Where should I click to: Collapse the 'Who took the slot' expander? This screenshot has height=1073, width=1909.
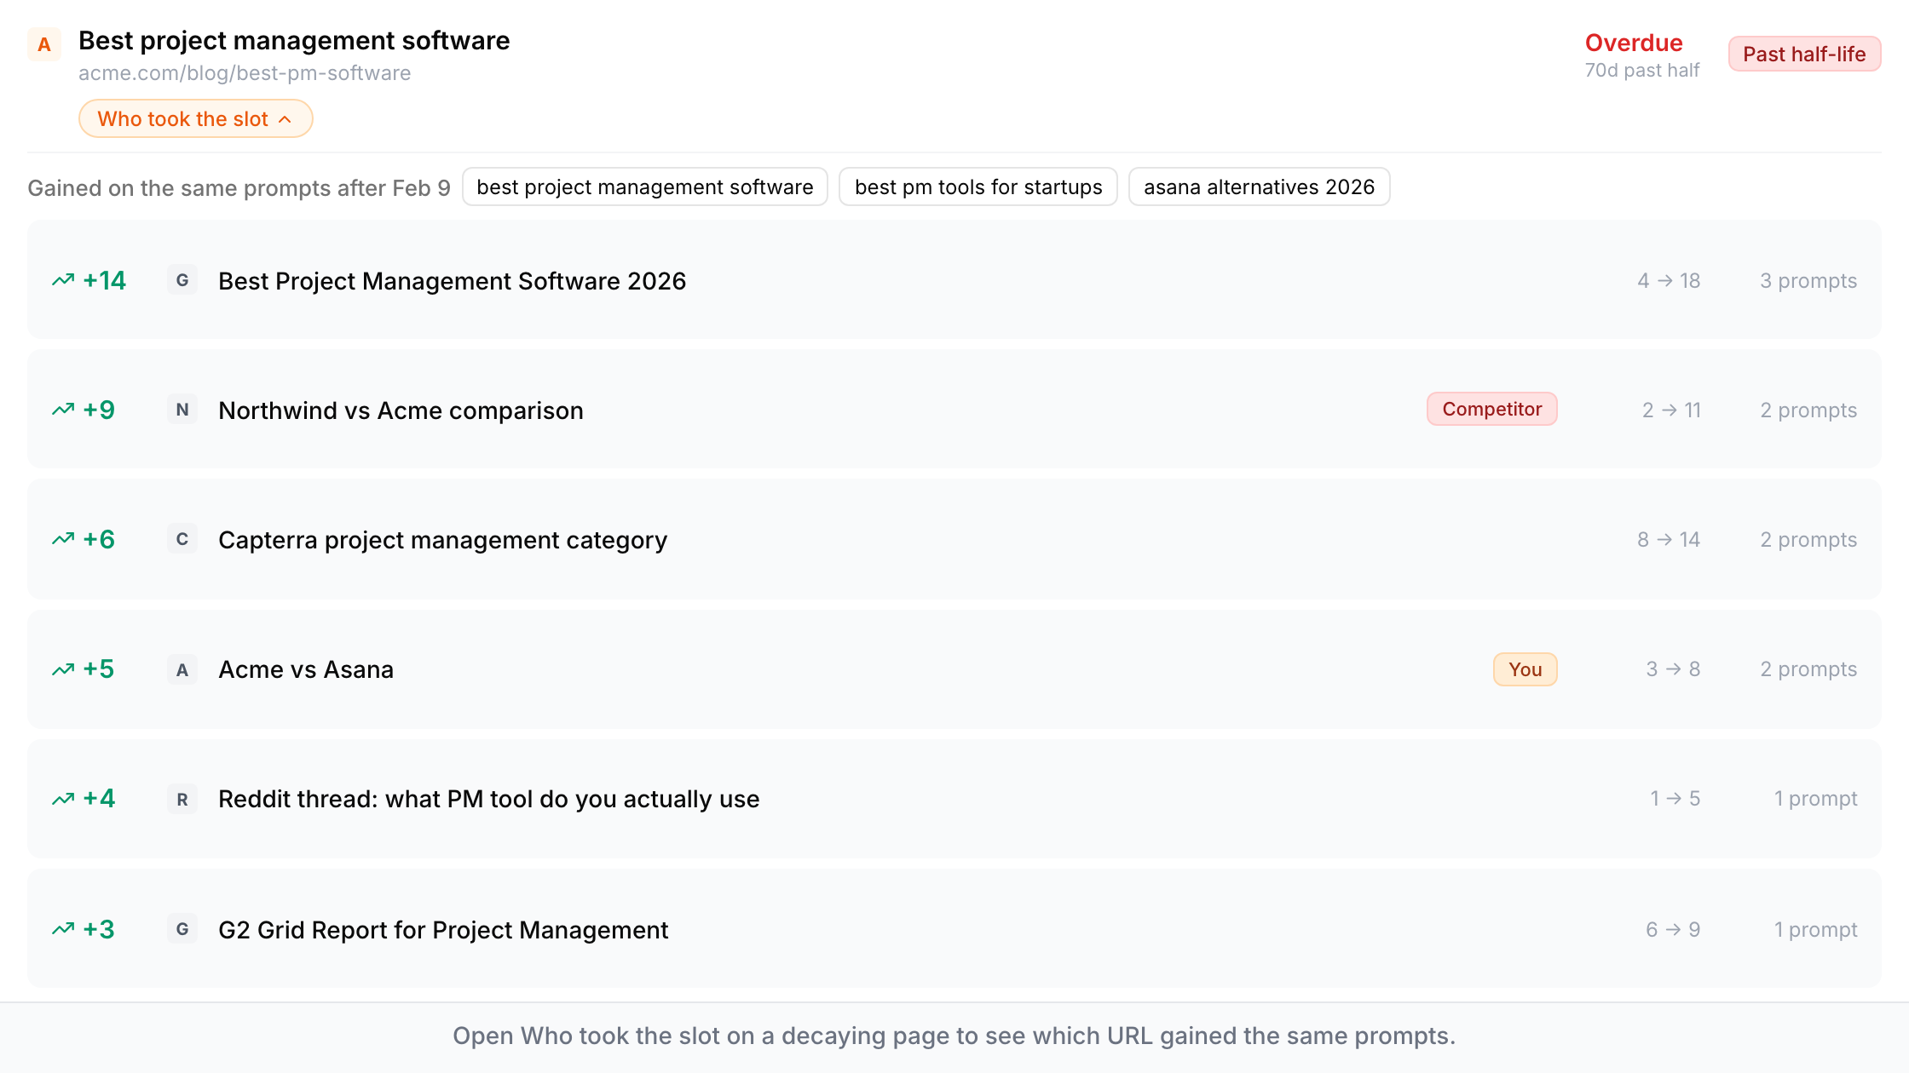(x=195, y=118)
